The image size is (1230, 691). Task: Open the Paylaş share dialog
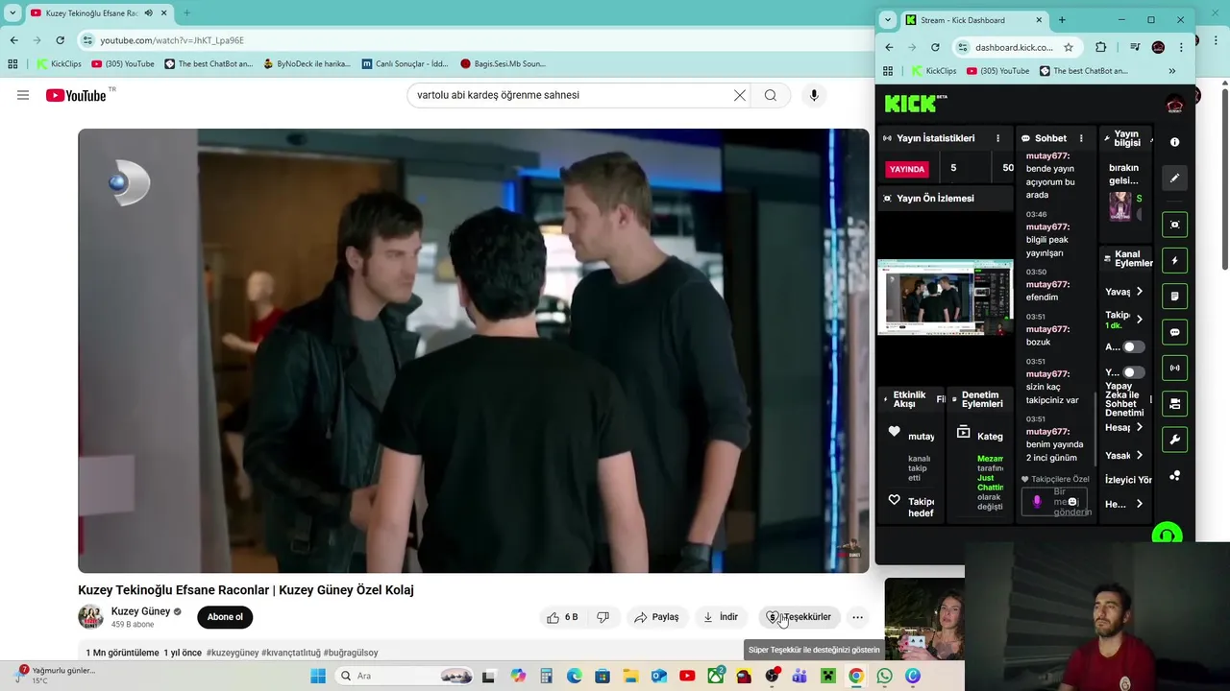pos(656,617)
